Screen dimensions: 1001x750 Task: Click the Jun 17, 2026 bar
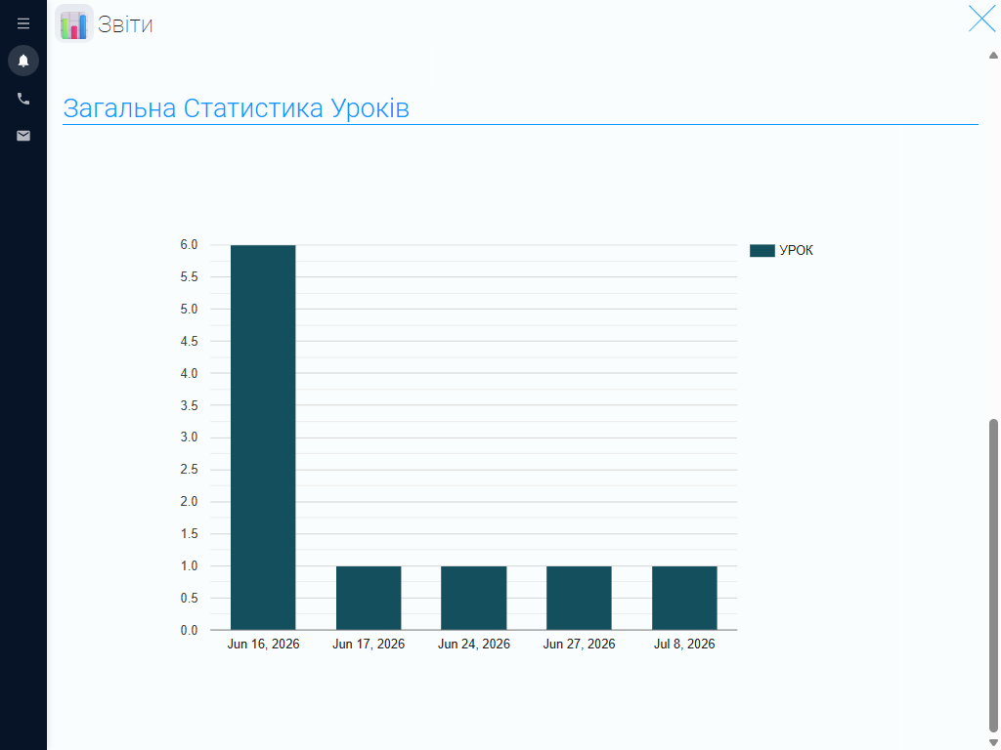(x=369, y=599)
